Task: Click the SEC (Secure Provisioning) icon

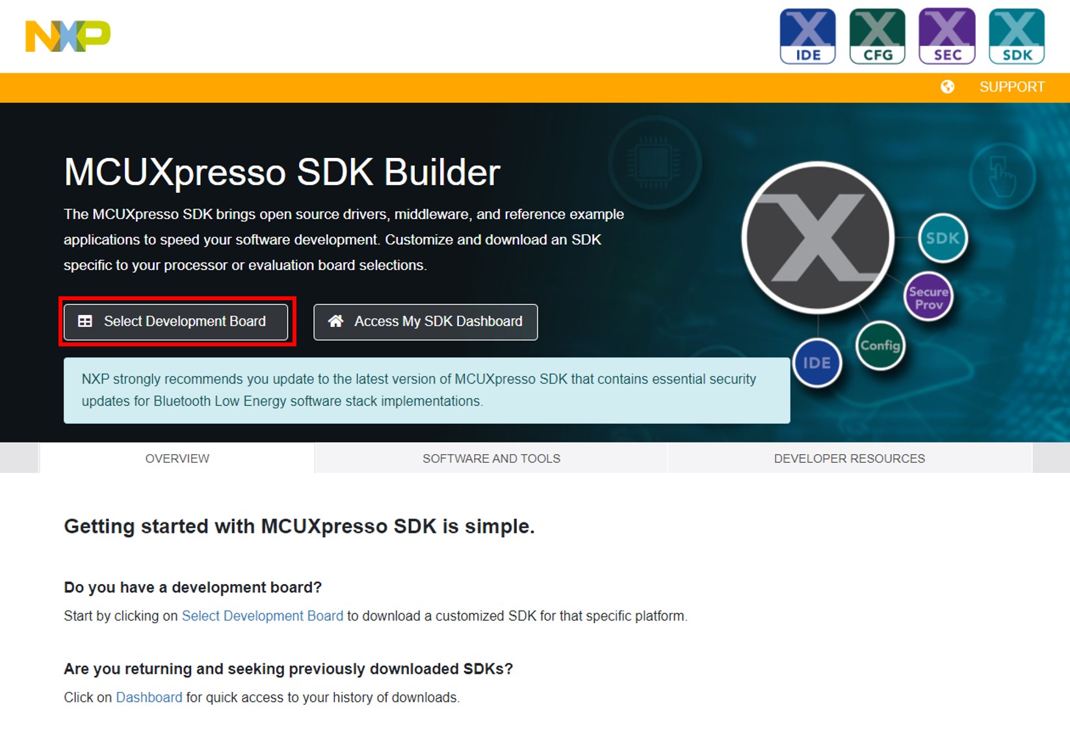Action: [x=946, y=36]
